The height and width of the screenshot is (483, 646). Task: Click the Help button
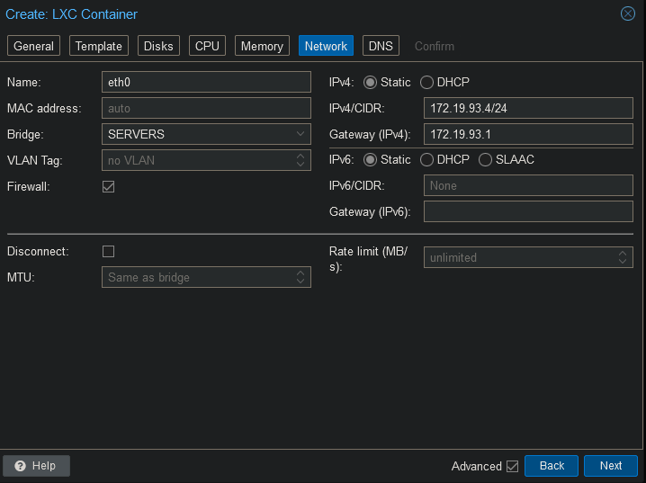pyautogui.click(x=36, y=466)
